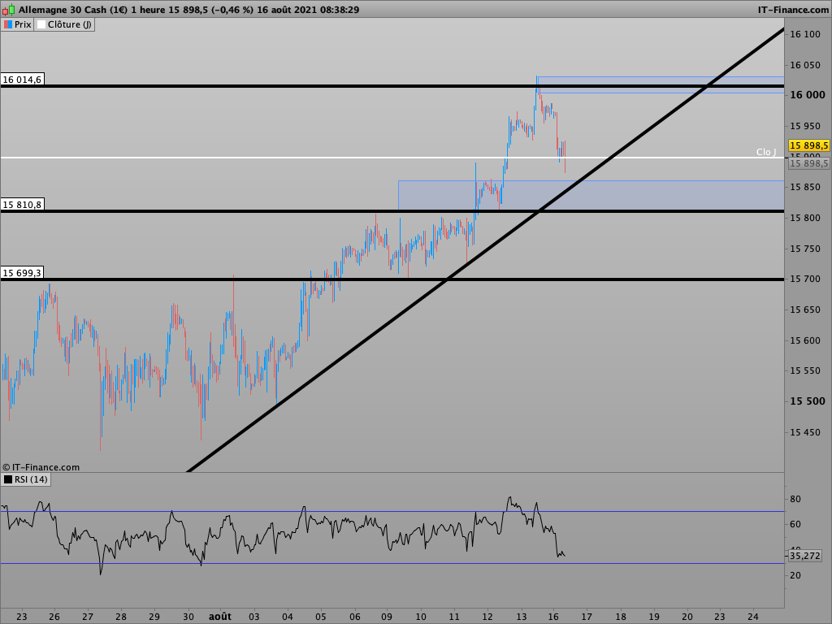
Task: Select the small blue rectangle near 16 000
Action: click(x=661, y=84)
